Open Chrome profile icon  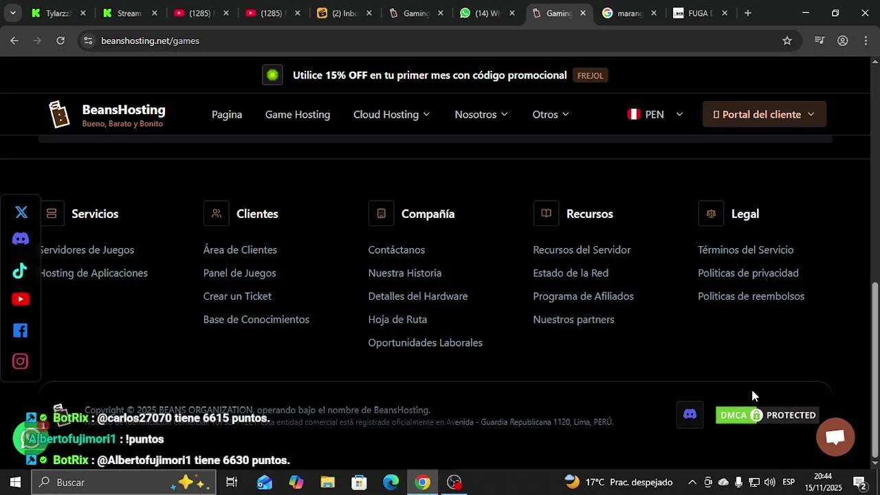pos(842,41)
